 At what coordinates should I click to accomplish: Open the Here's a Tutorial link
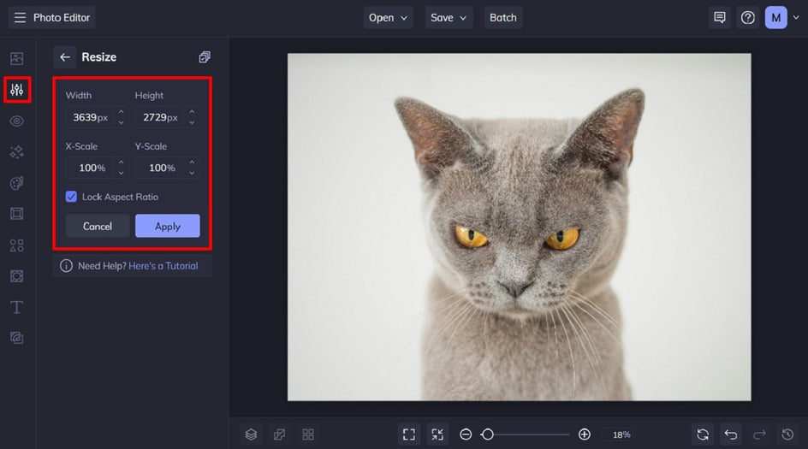tap(163, 266)
